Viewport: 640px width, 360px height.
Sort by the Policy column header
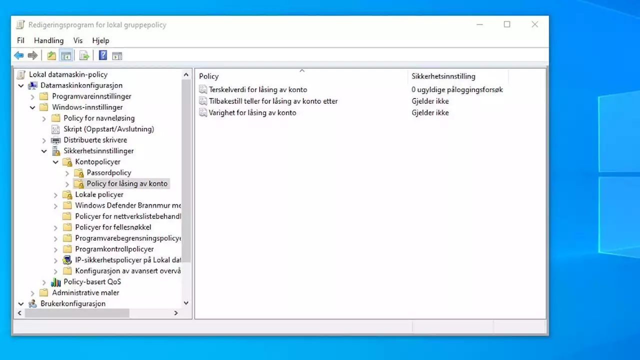(x=301, y=76)
